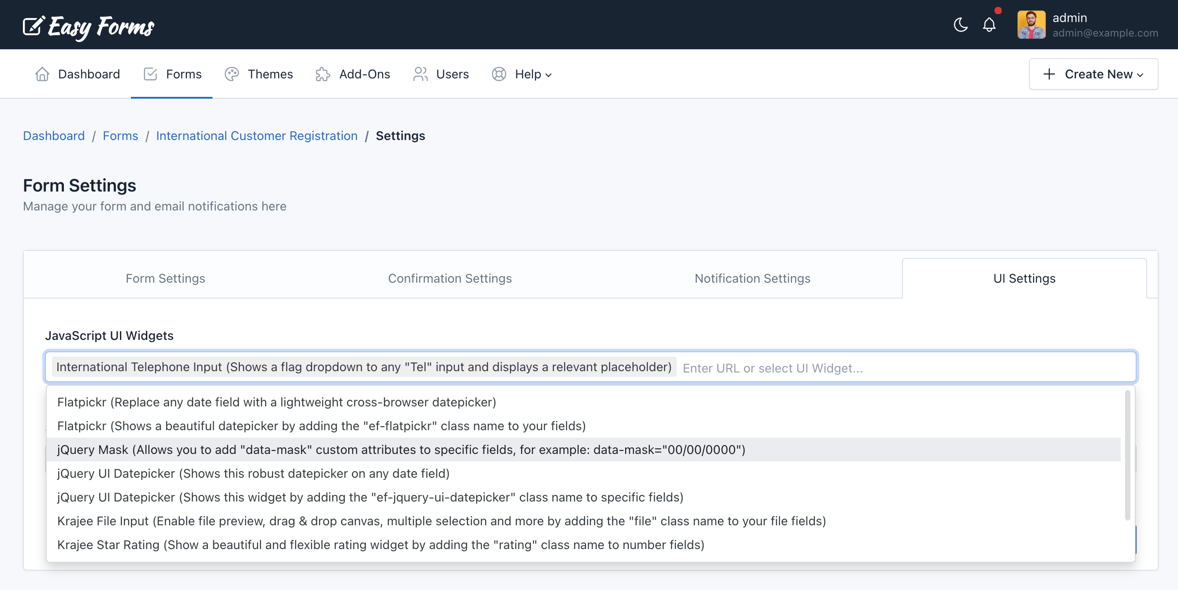Click the Themes palette icon
The height and width of the screenshot is (590, 1178).
pyautogui.click(x=231, y=74)
